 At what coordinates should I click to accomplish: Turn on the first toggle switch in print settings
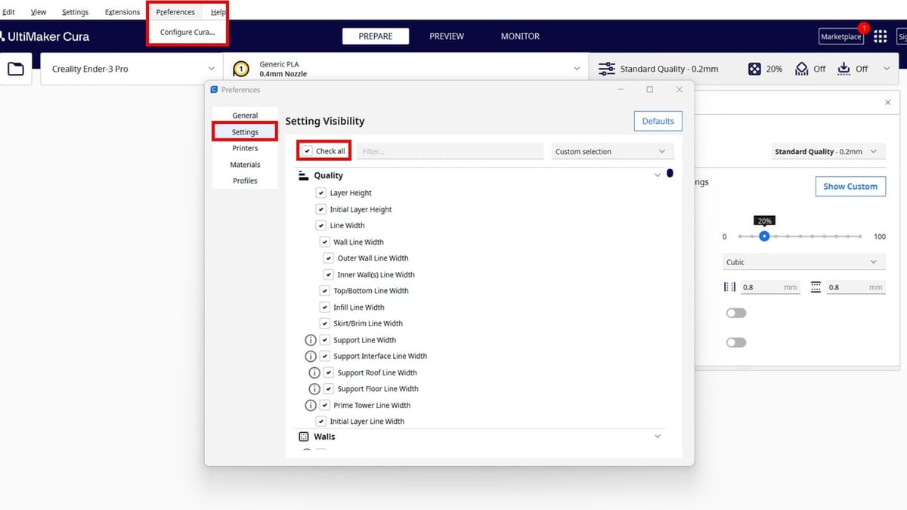tap(735, 313)
